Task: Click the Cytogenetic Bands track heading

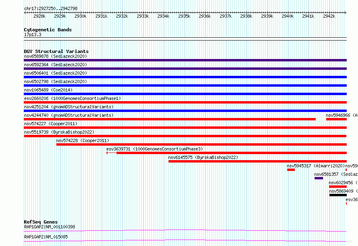Action: tap(48, 30)
